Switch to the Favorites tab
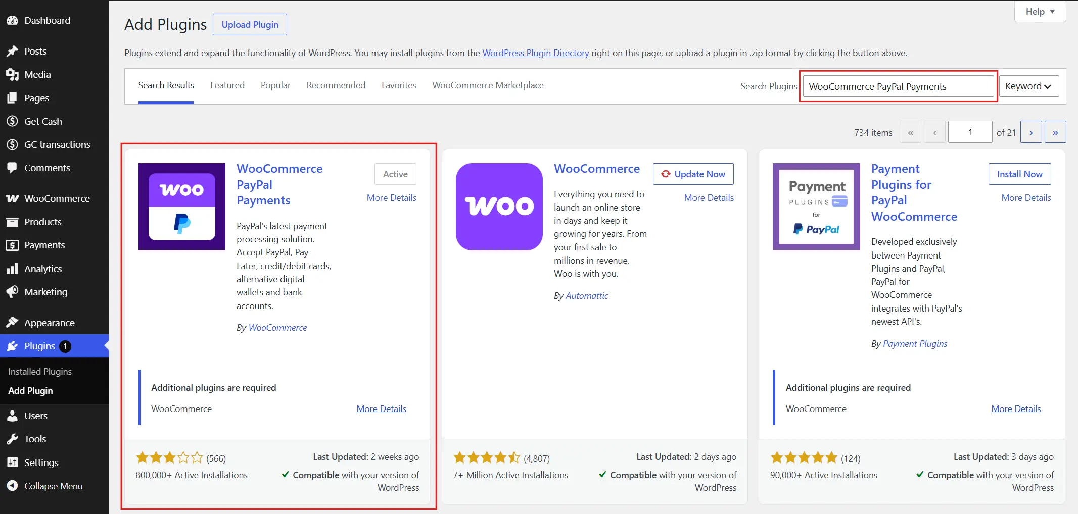This screenshot has width=1078, height=514. (x=399, y=85)
